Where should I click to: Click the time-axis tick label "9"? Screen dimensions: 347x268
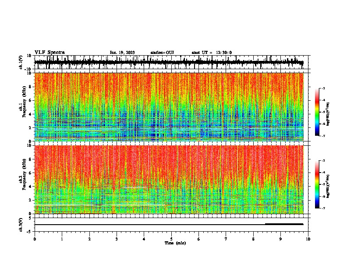point(280,239)
